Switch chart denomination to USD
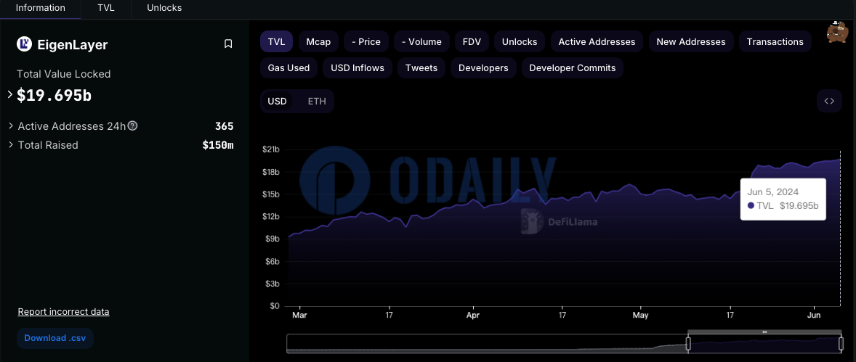The image size is (856, 362). coord(277,101)
